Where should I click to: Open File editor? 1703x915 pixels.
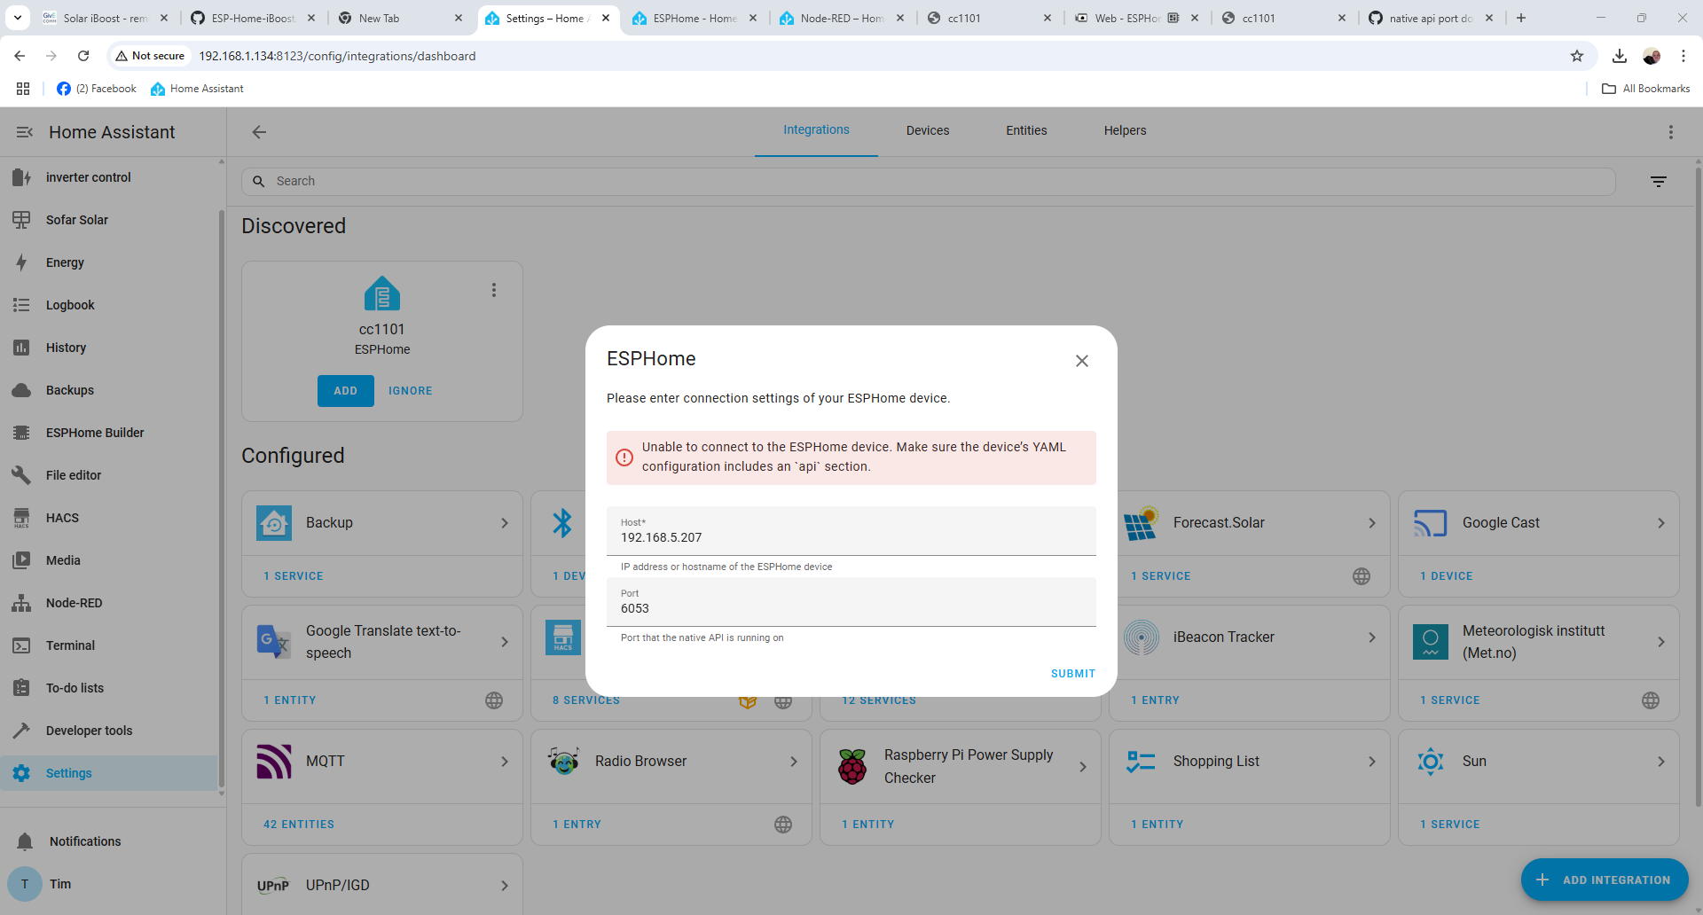(x=108, y=475)
